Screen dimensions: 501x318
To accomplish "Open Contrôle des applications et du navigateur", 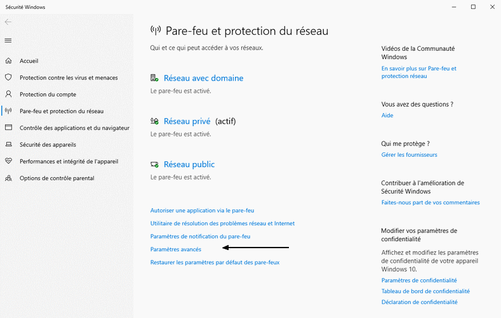I will 74,128.
